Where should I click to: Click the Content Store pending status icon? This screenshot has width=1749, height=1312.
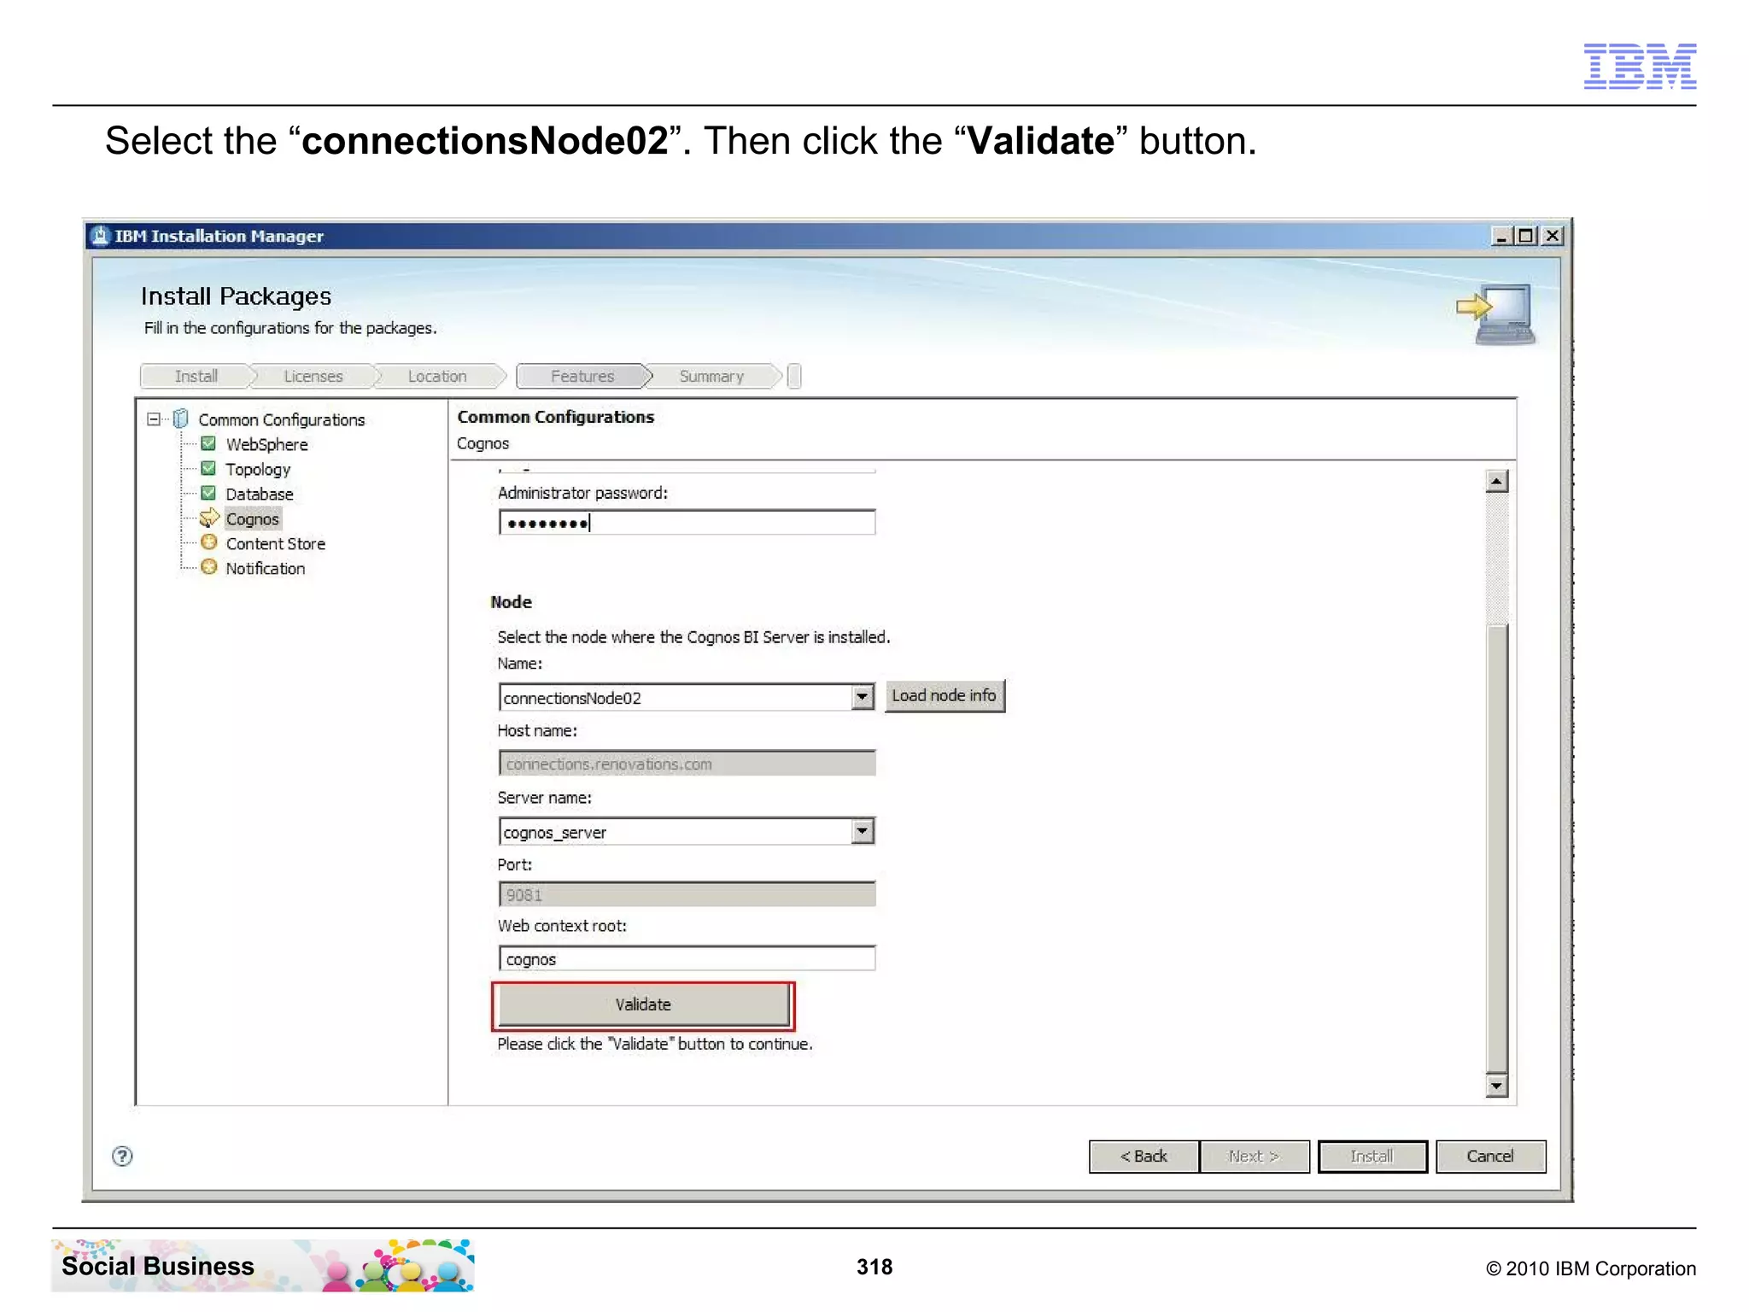[209, 542]
